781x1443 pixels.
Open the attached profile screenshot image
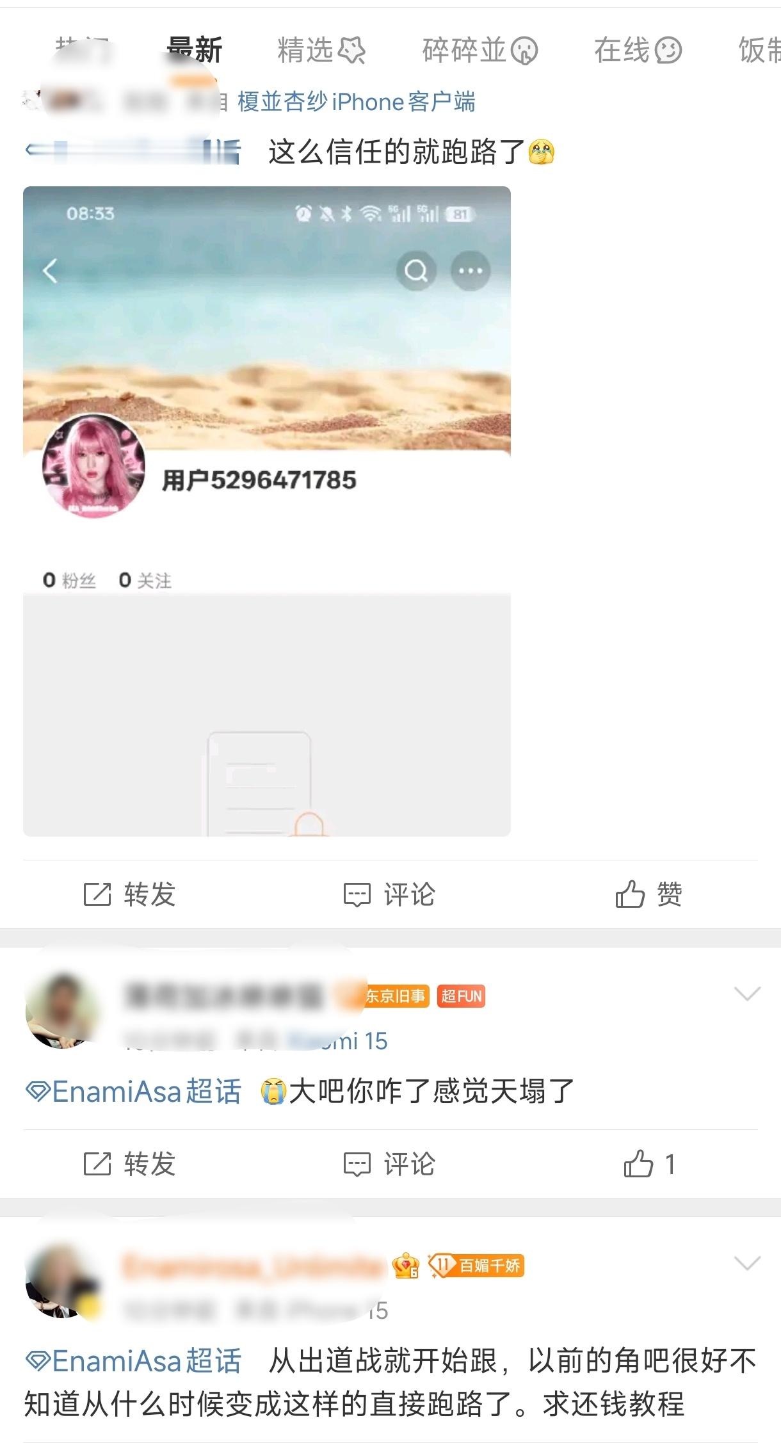click(267, 511)
